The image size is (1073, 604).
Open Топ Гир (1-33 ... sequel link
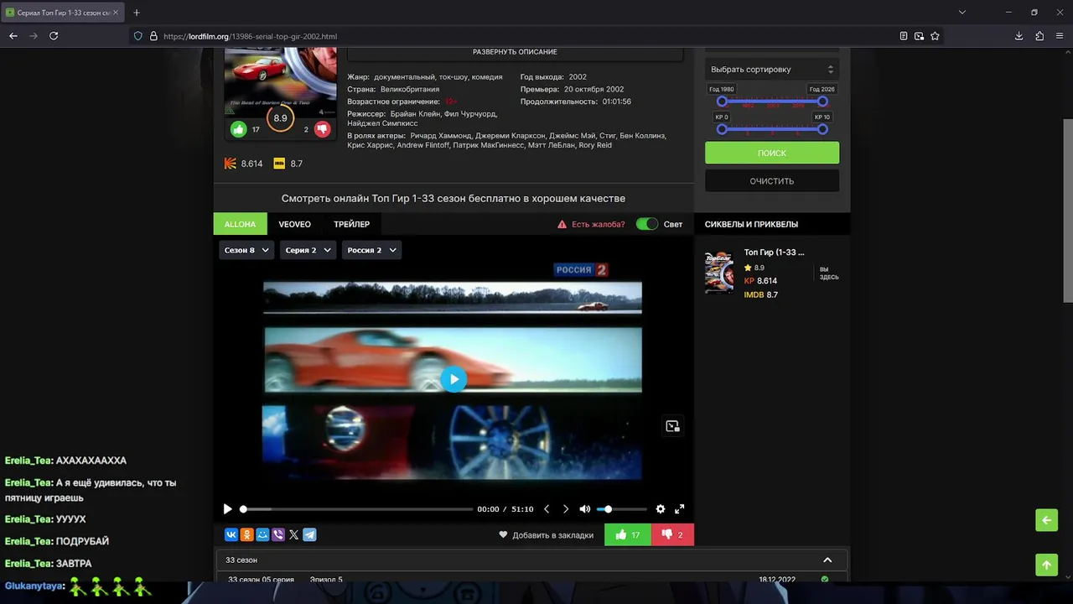774,252
